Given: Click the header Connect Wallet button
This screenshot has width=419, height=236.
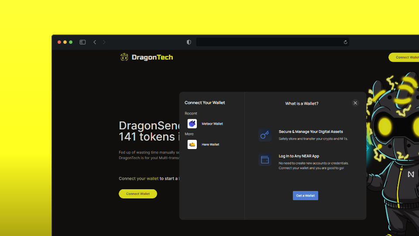Looking at the screenshot, I should pyautogui.click(x=404, y=57).
